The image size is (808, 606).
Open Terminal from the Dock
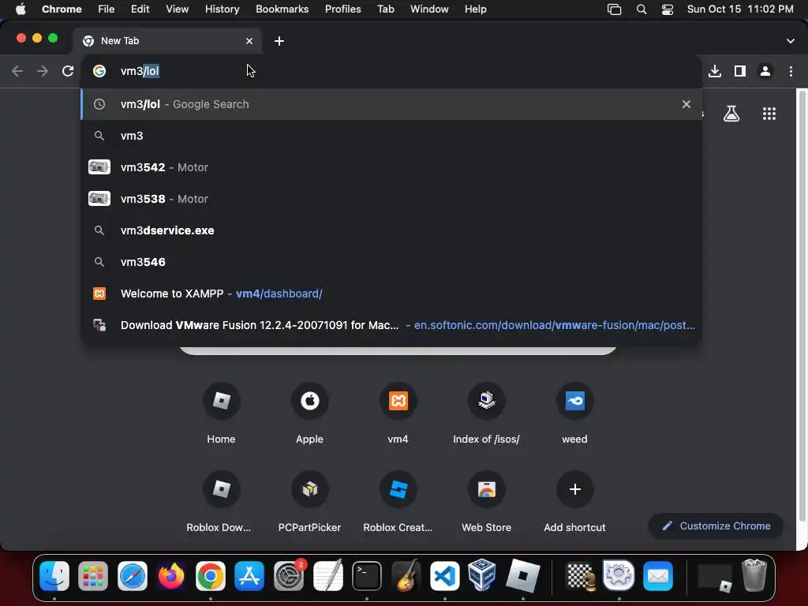367,575
